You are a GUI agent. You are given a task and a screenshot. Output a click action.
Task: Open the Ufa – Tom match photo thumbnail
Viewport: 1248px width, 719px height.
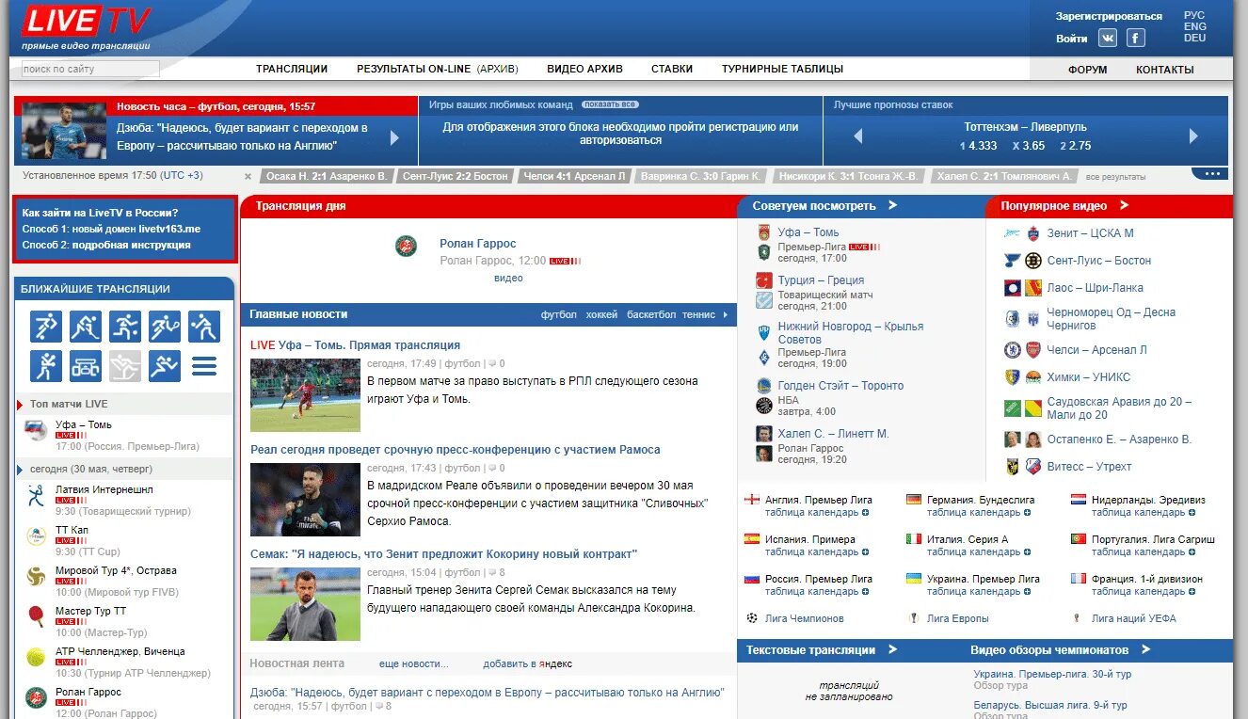305,395
